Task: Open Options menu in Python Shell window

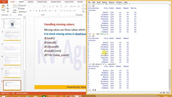Action: [x=112, y=2]
